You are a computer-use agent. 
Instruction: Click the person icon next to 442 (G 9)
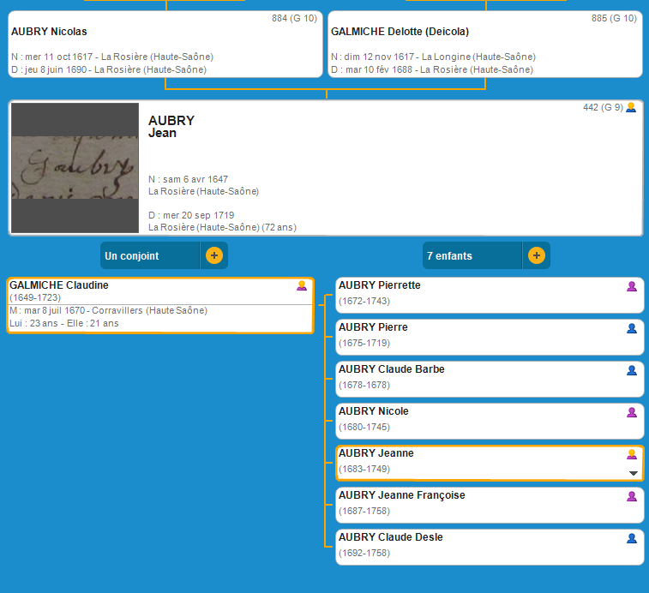(x=632, y=108)
